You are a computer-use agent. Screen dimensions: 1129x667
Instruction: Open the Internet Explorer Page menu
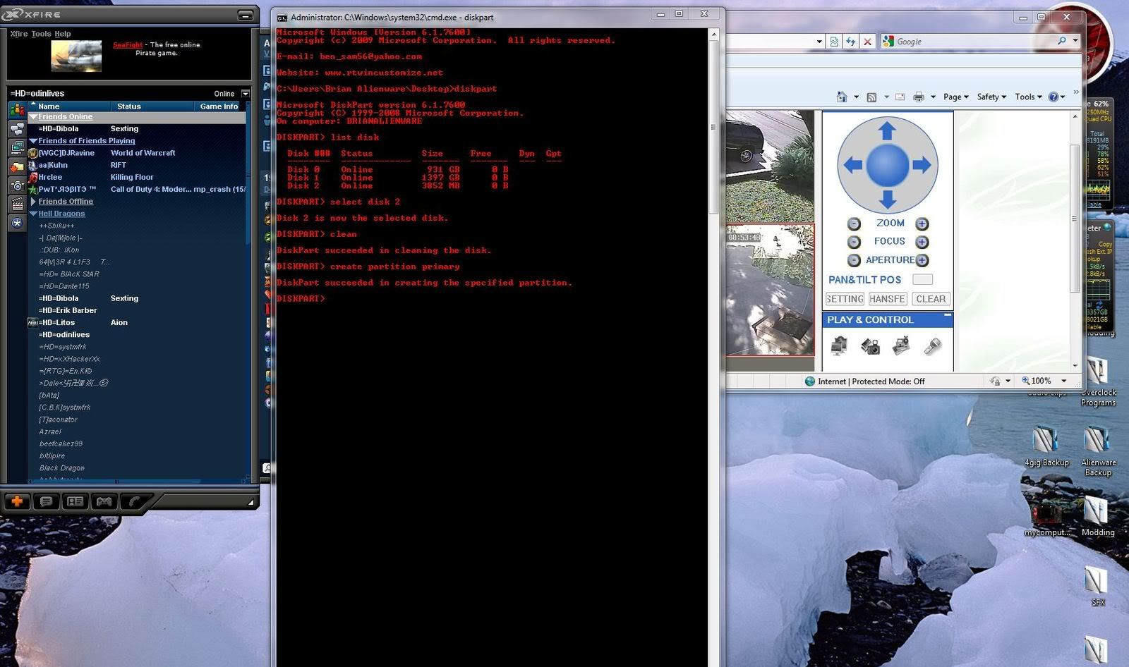coord(955,97)
